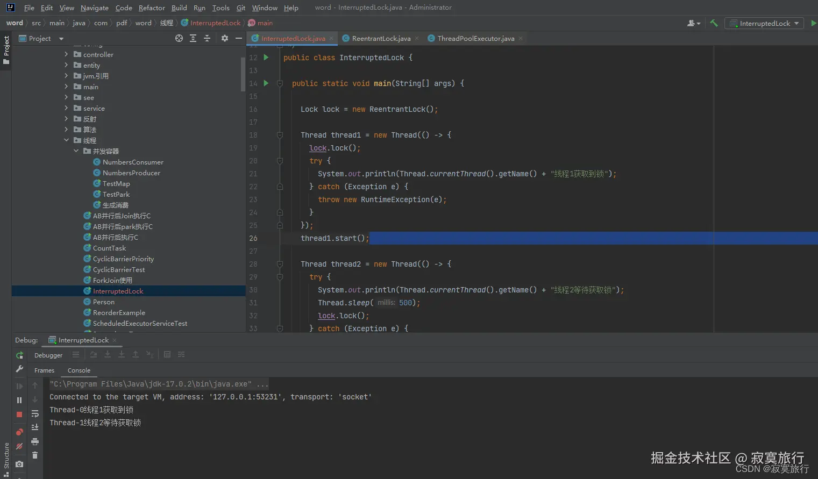
Task: Click the print console output icon
Action: coord(35,441)
